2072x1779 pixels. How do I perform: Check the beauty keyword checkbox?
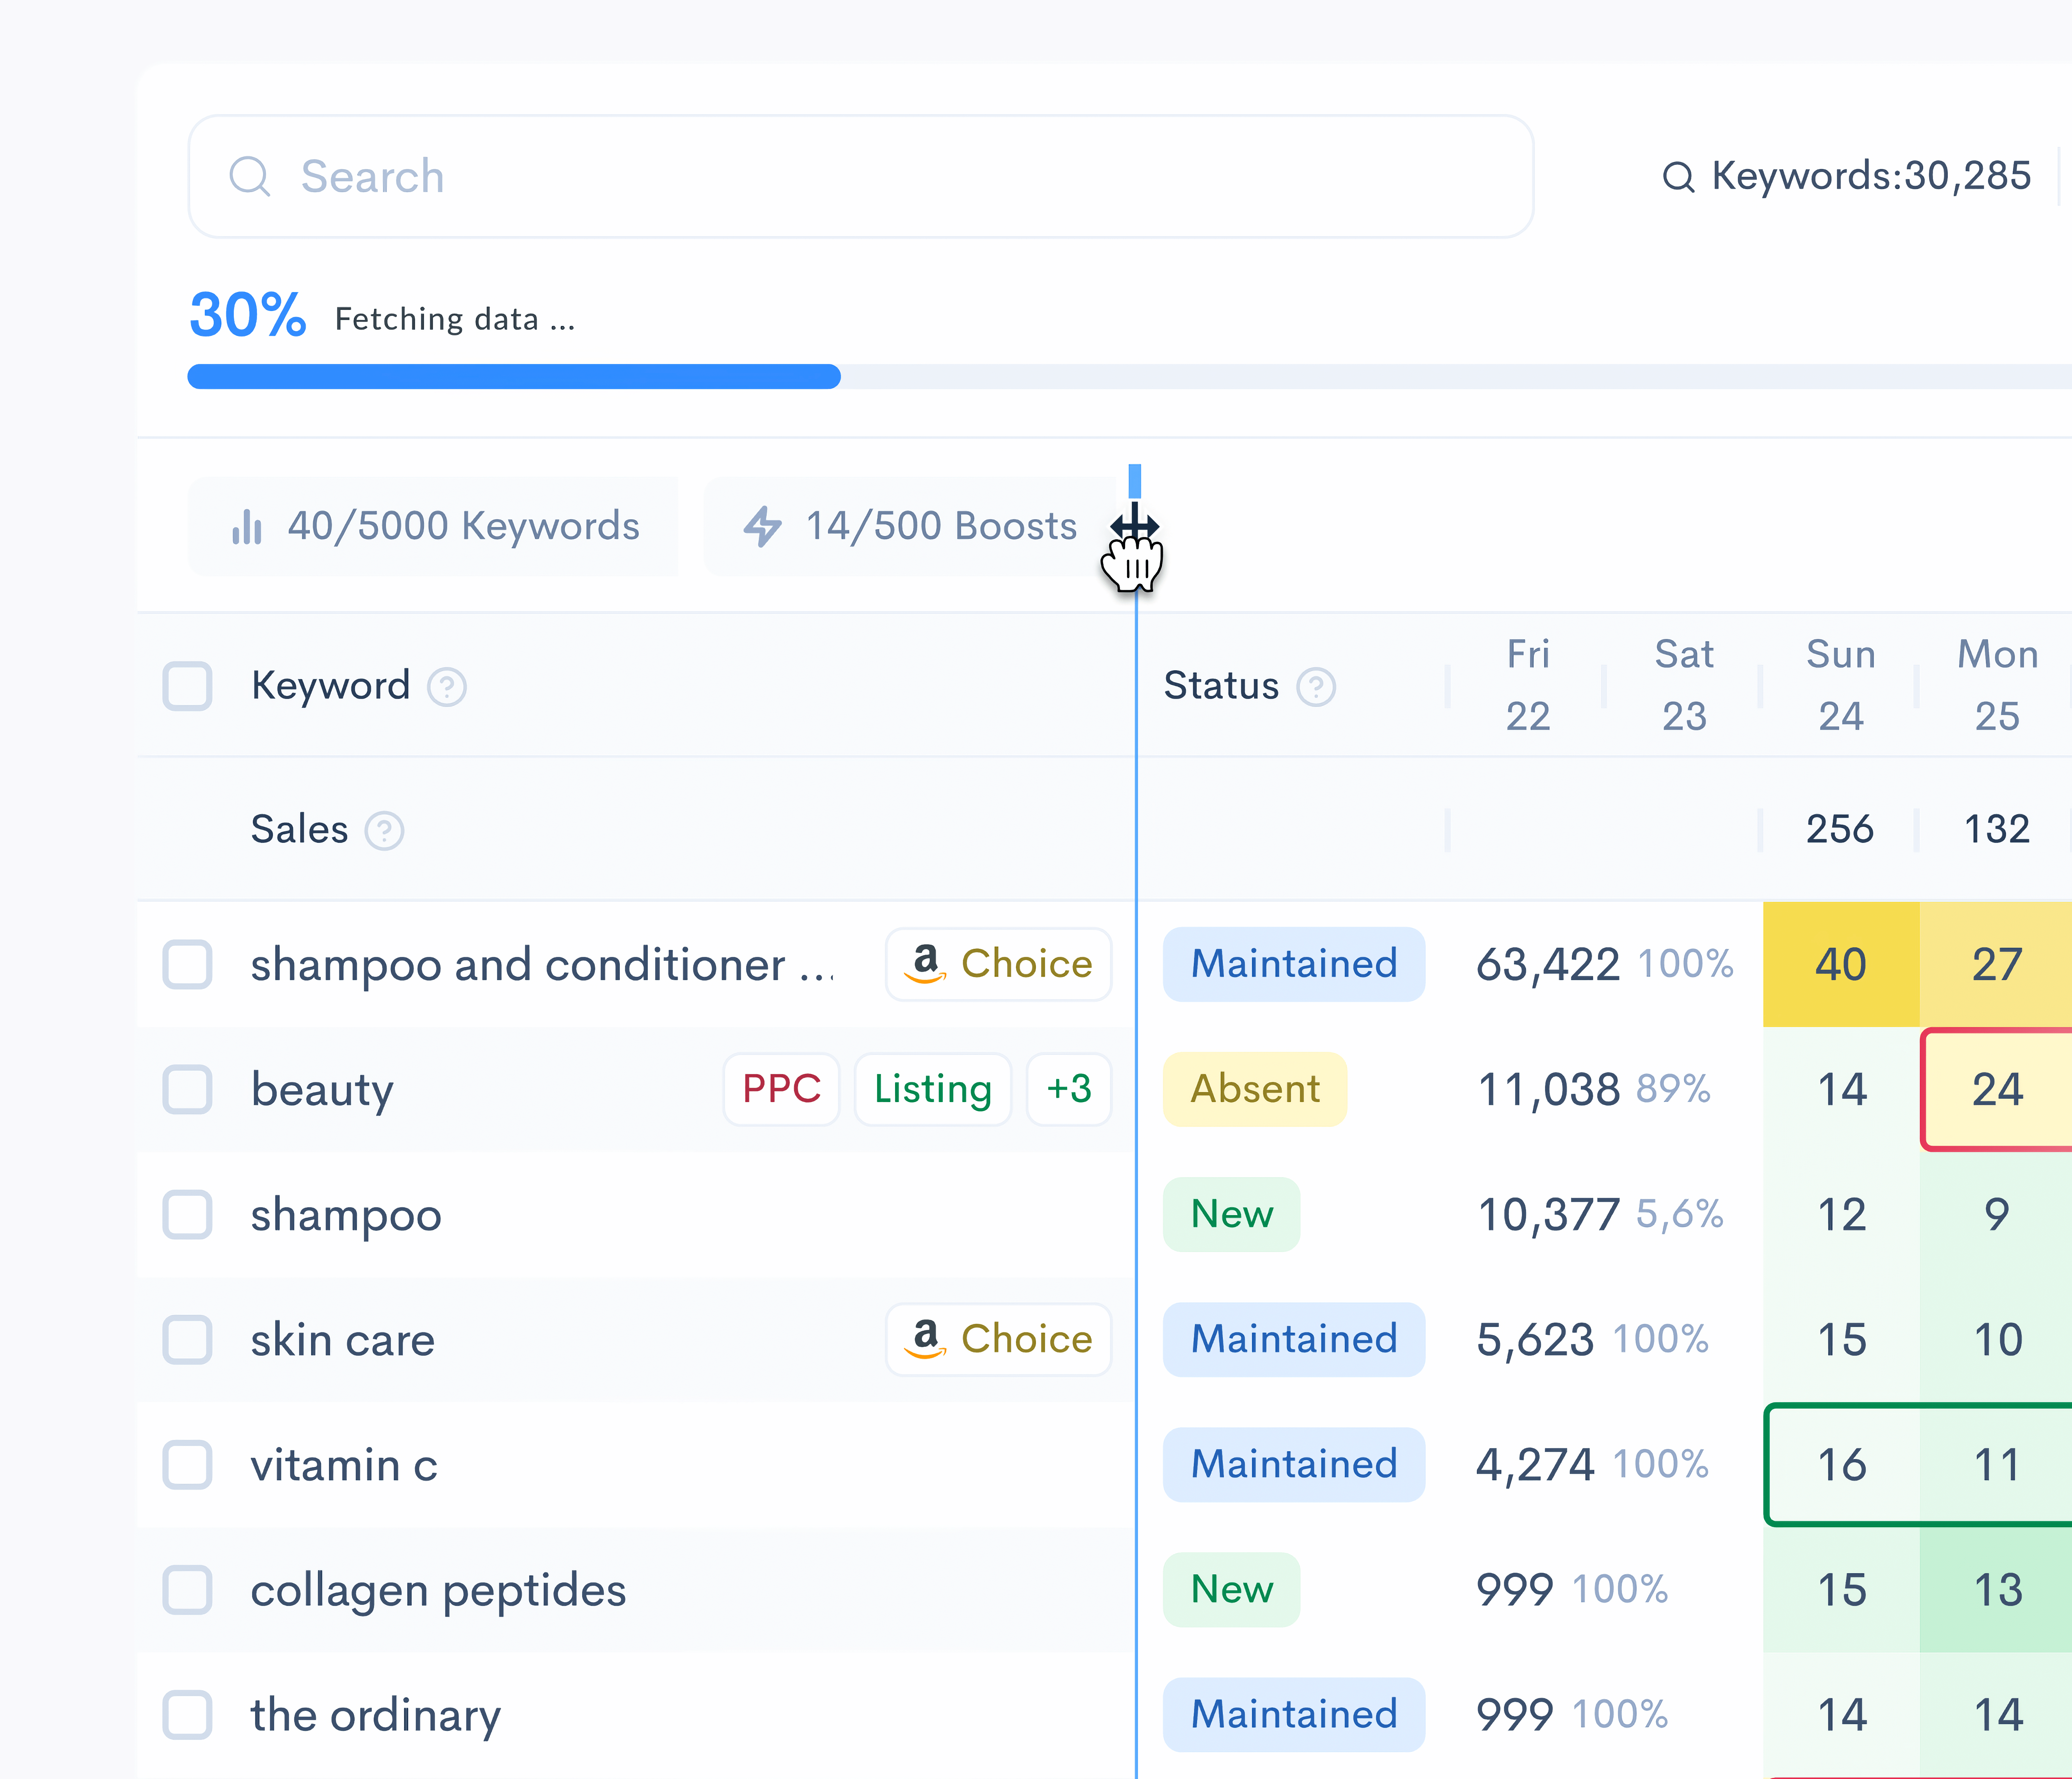pos(187,1089)
